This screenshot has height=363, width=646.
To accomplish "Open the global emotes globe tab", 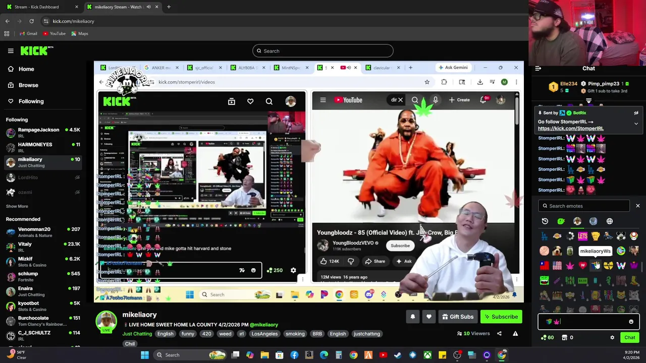I will click(x=610, y=221).
